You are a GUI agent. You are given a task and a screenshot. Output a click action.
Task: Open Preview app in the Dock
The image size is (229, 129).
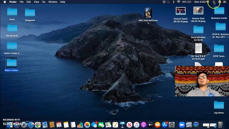45,125
